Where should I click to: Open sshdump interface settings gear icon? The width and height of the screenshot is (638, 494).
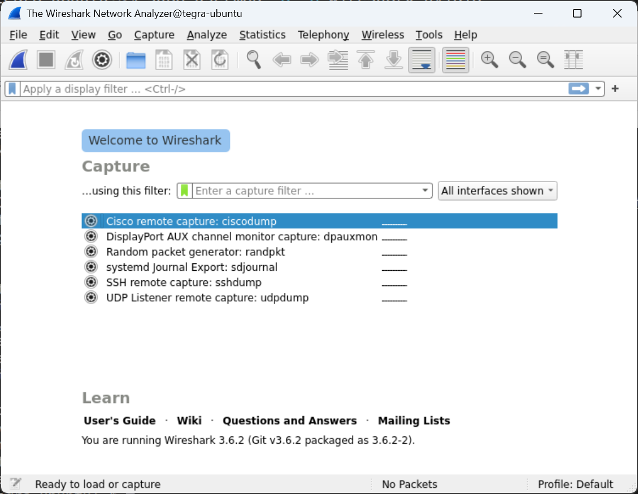pyautogui.click(x=91, y=282)
